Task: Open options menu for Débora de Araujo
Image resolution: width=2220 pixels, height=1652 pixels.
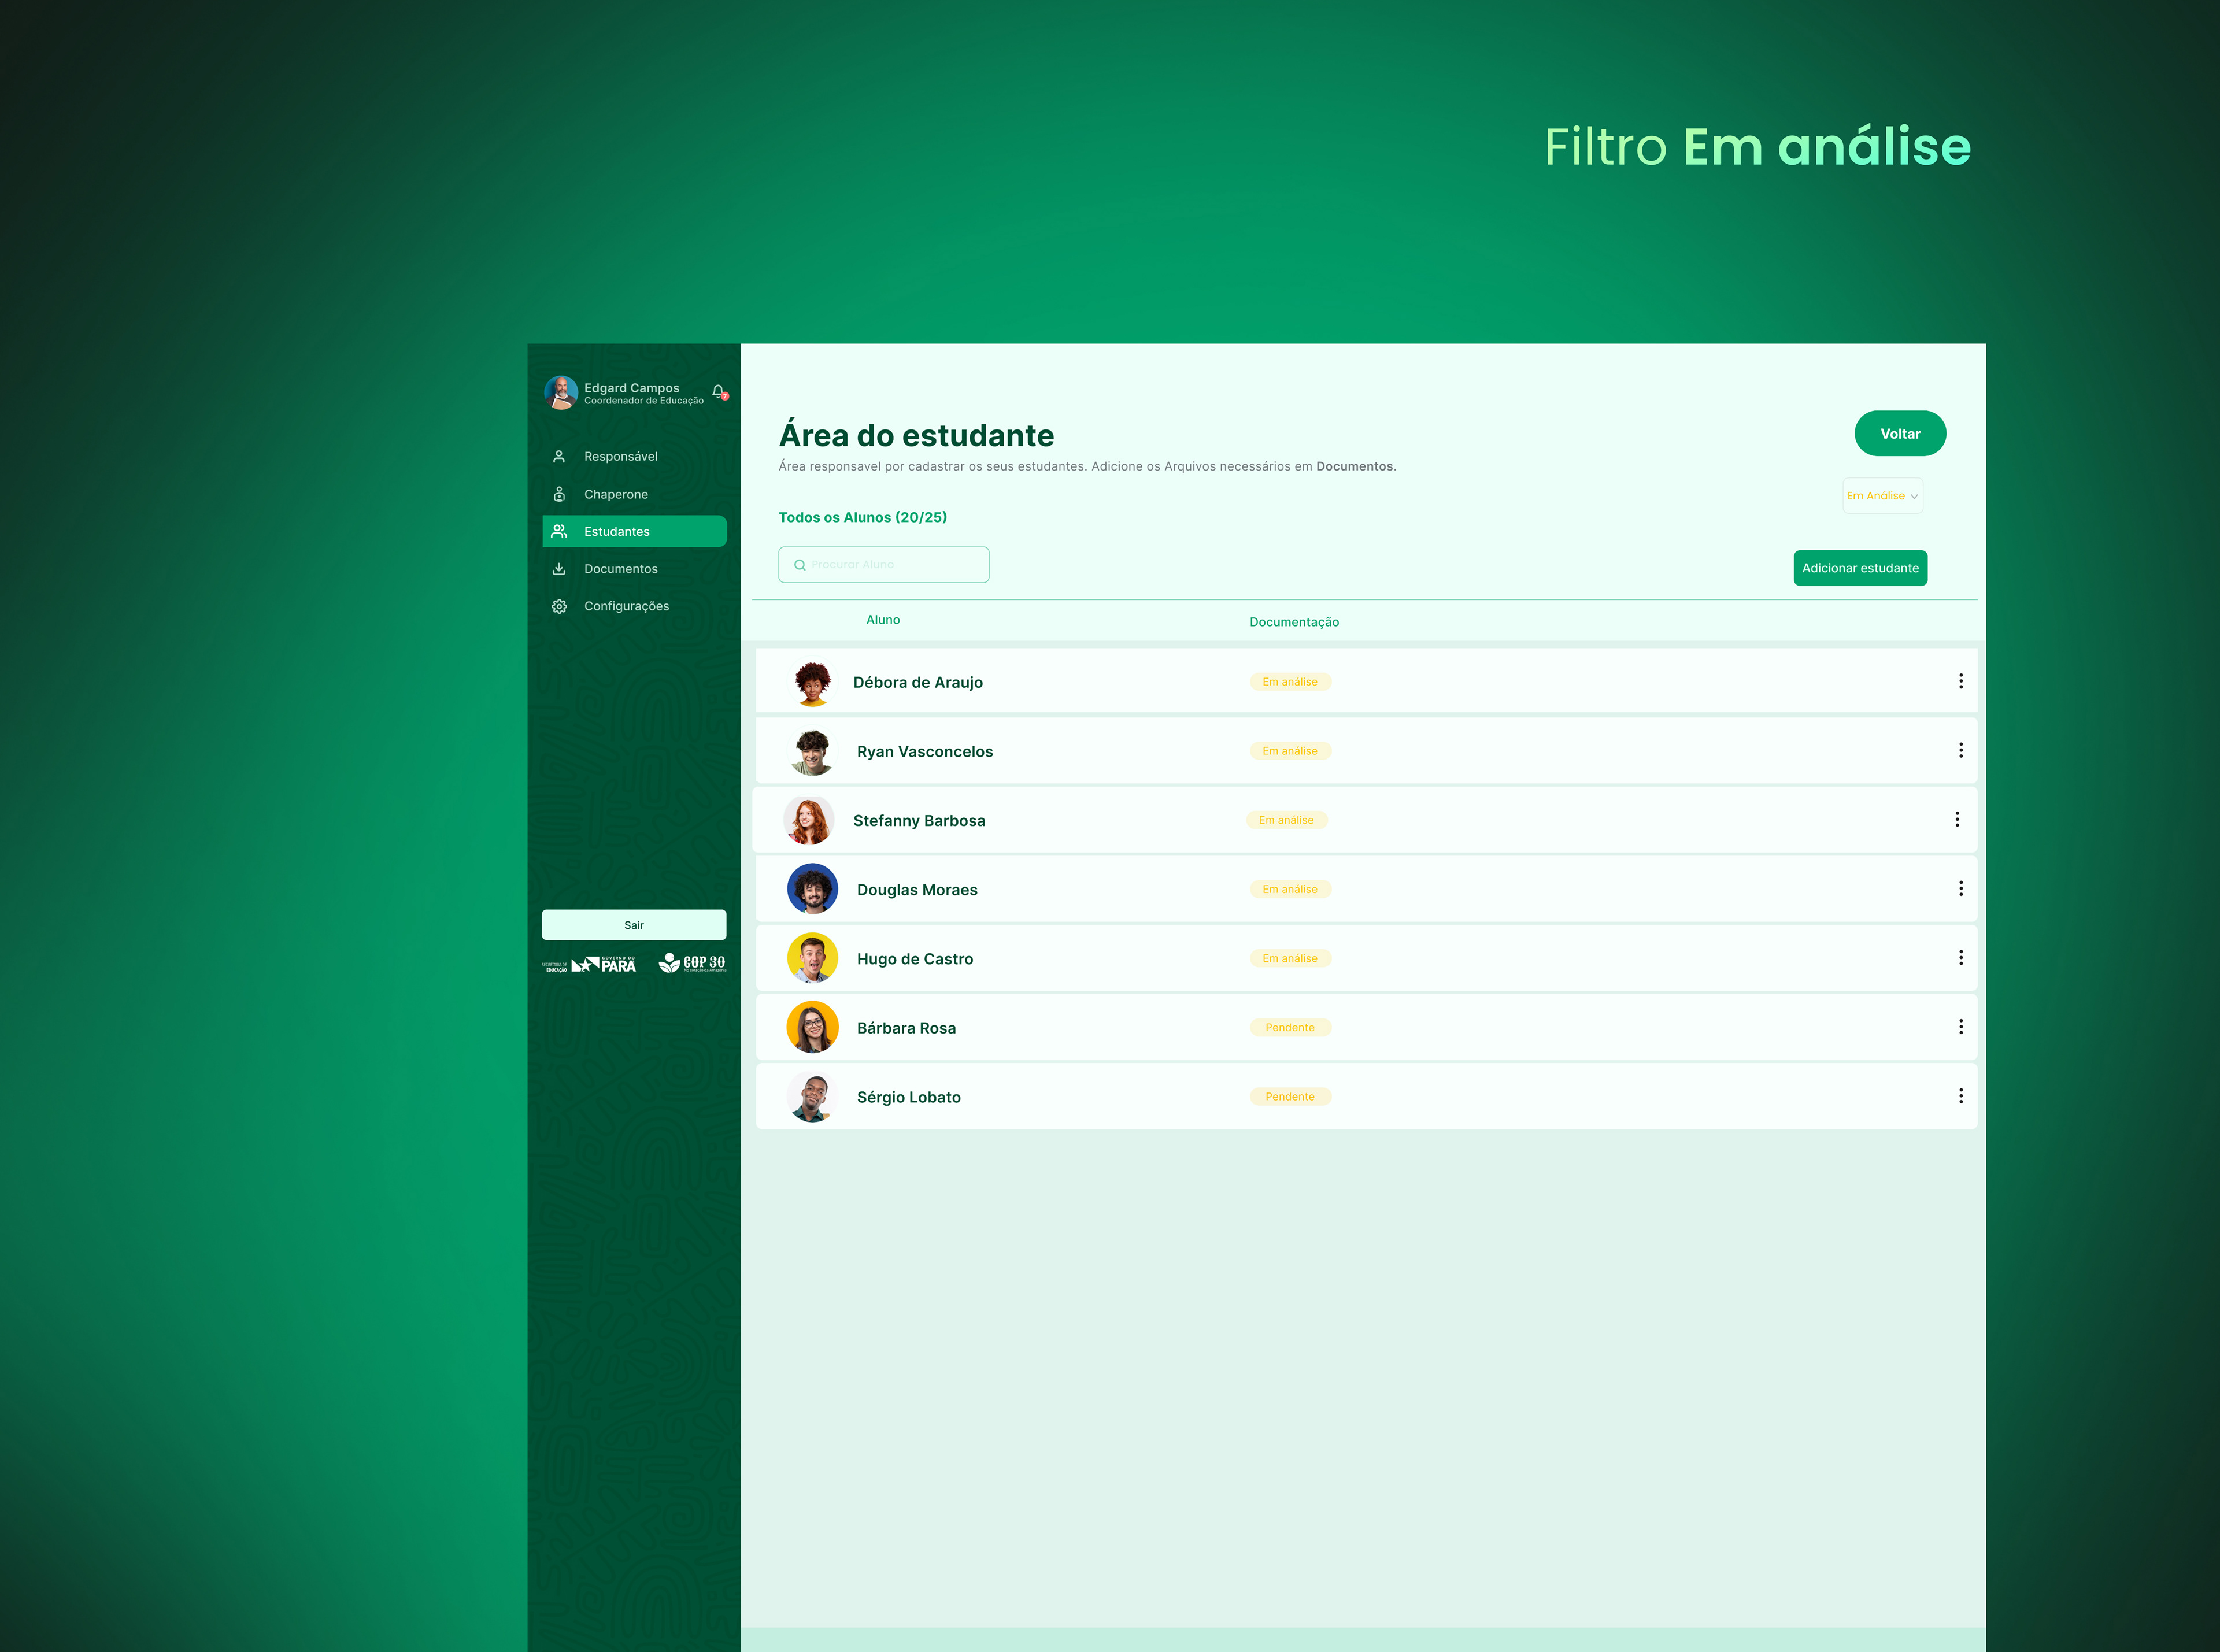Action: coord(1960,681)
